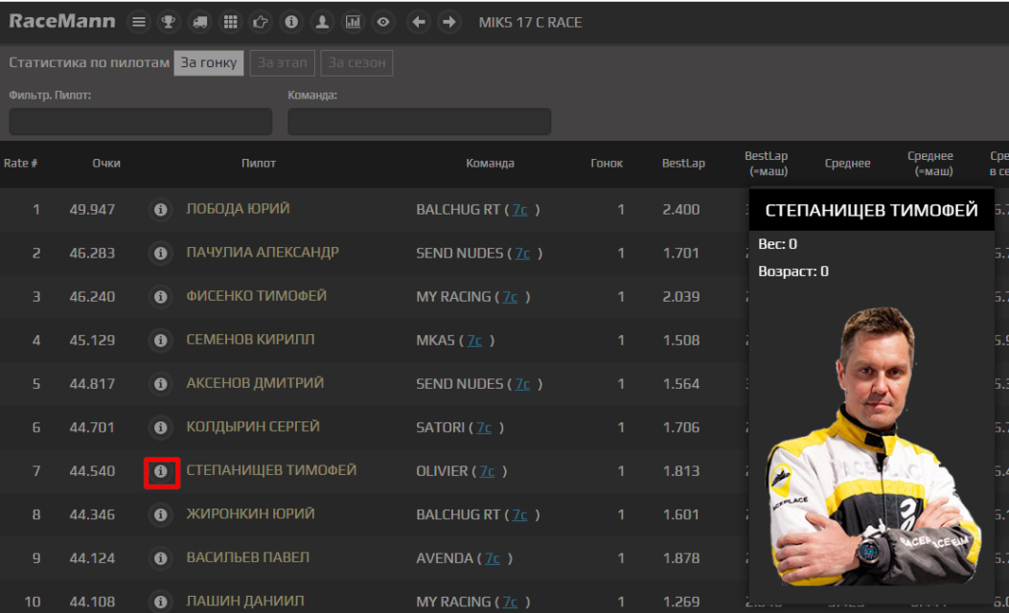Select the За гонку statistics tab

point(209,63)
